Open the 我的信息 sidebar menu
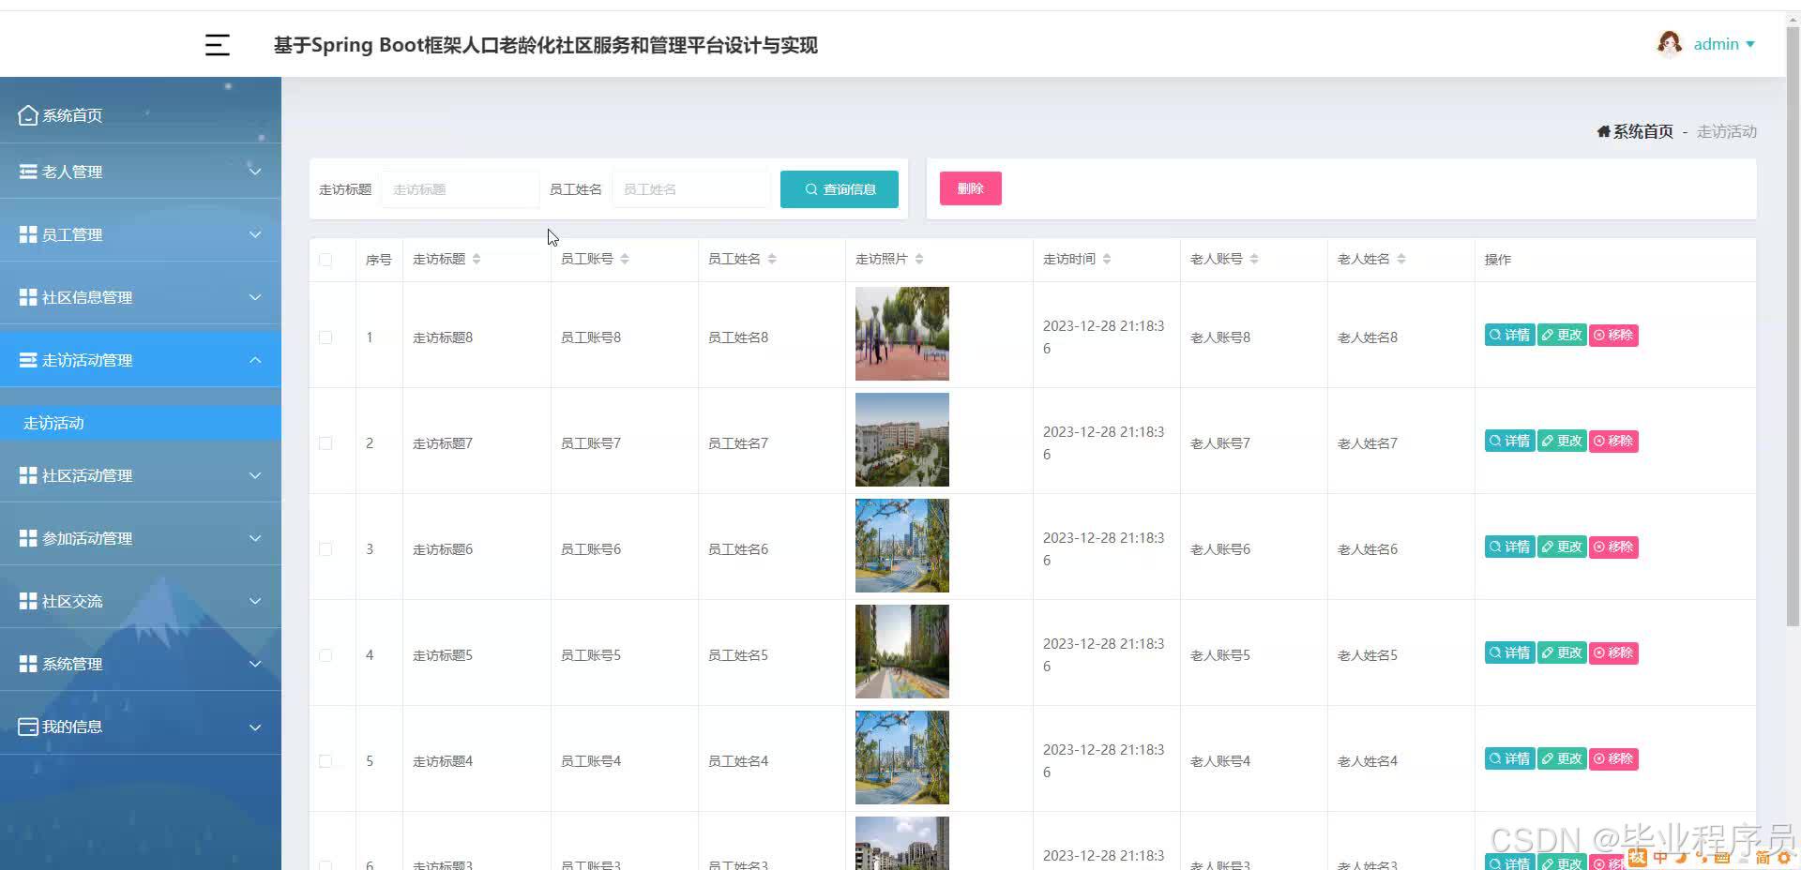Image resolution: width=1801 pixels, height=870 pixels. (x=141, y=727)
